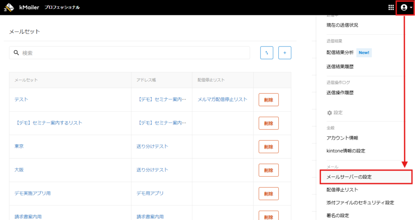The height and width of the screenshot is (220, 415).
Task: Click 削除 button for 東京 row
Action: click(269, 146)
